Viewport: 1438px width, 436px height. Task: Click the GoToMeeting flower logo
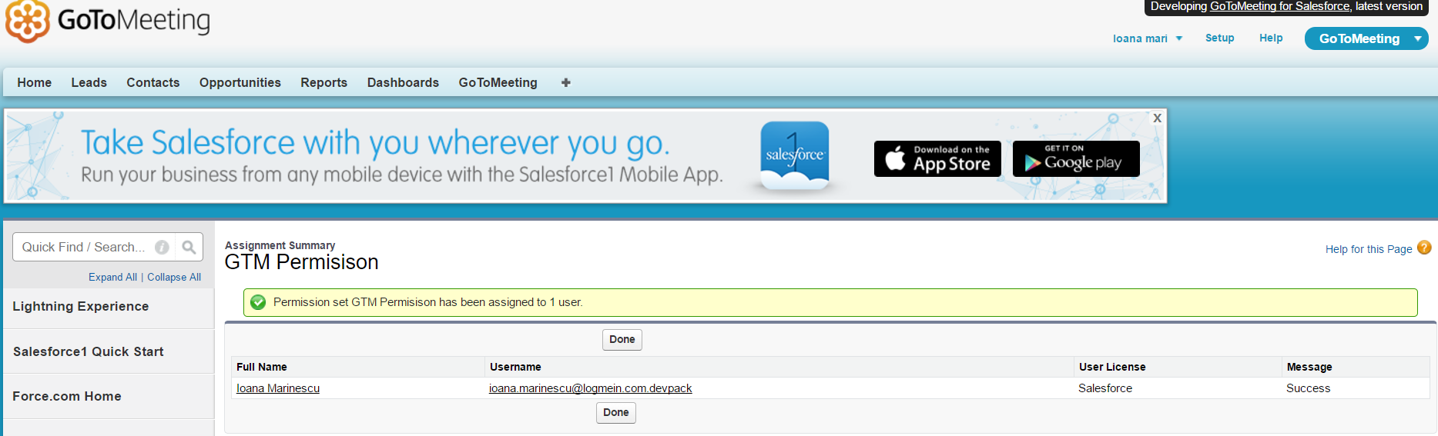[x=28, y=20]
